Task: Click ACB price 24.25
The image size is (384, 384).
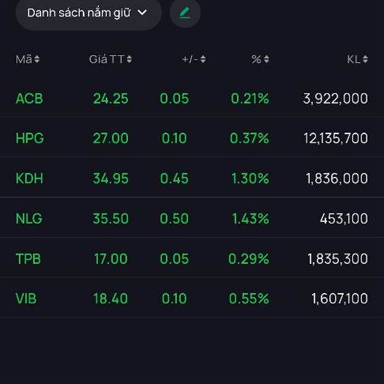Action: [x=111, y=99]
